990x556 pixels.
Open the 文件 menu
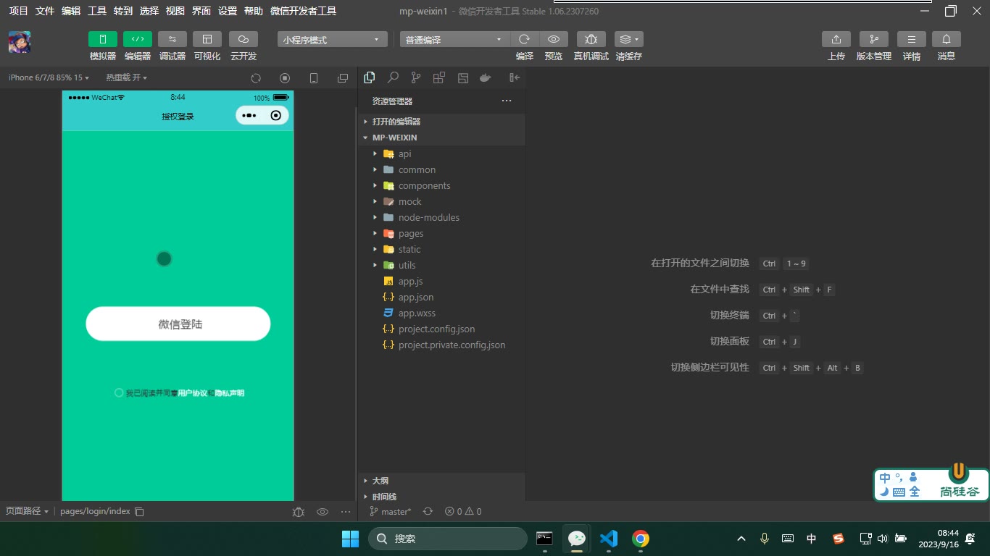[x=45, y=11]
